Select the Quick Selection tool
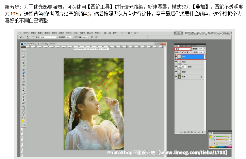Image resolution: width=246 pixels, height=159 pixels. [23, 60]
